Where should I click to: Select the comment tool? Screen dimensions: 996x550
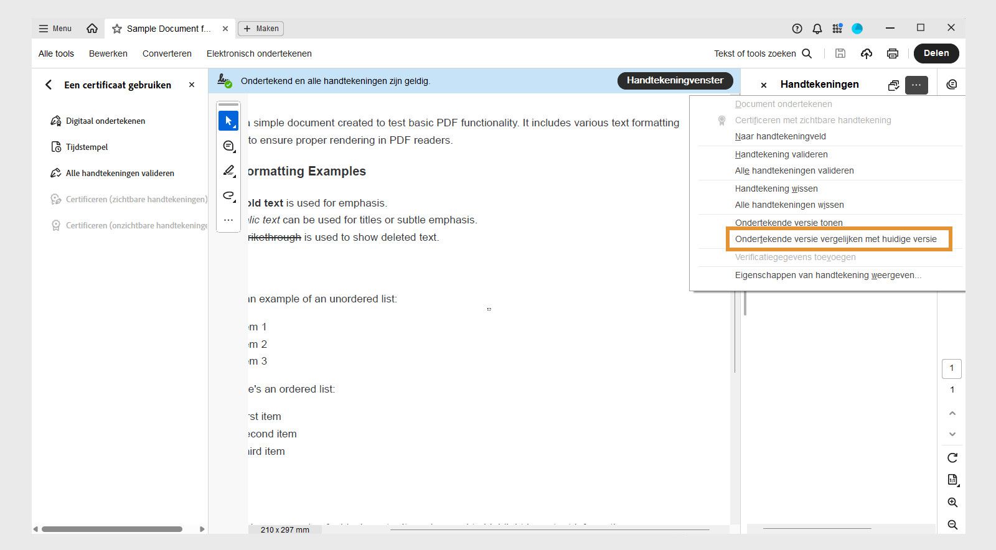tap(228, 146)
